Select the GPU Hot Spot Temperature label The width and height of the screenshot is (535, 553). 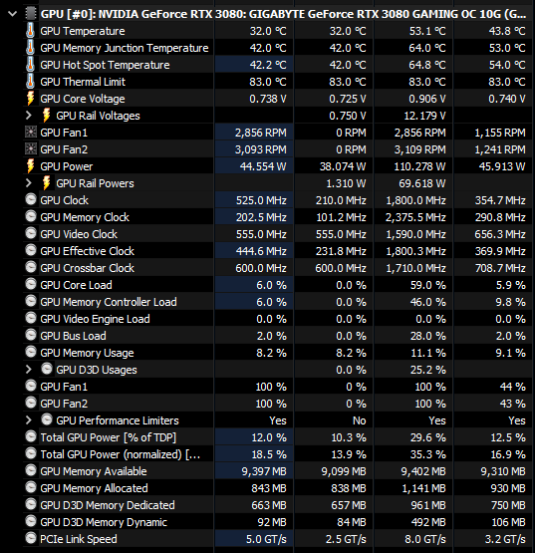tap(105, 65)
